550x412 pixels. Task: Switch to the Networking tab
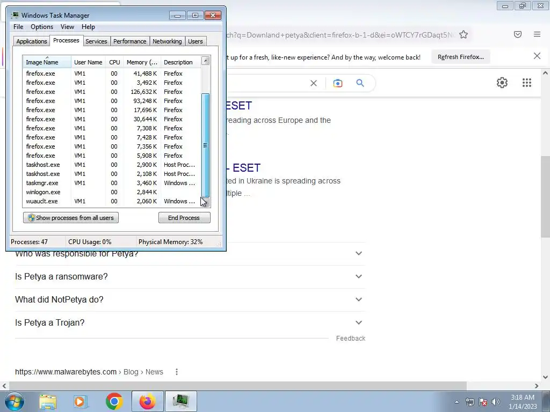pos(167,41)
